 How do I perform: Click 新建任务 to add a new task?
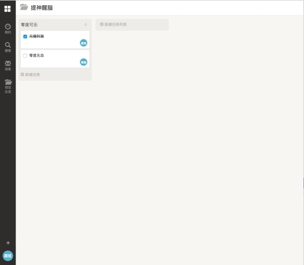click(x=30, y=75)
